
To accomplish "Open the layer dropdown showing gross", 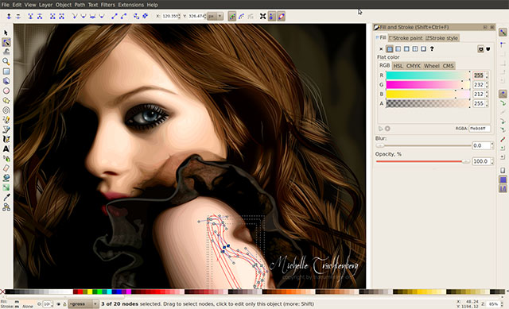I will tap(83, 304).
